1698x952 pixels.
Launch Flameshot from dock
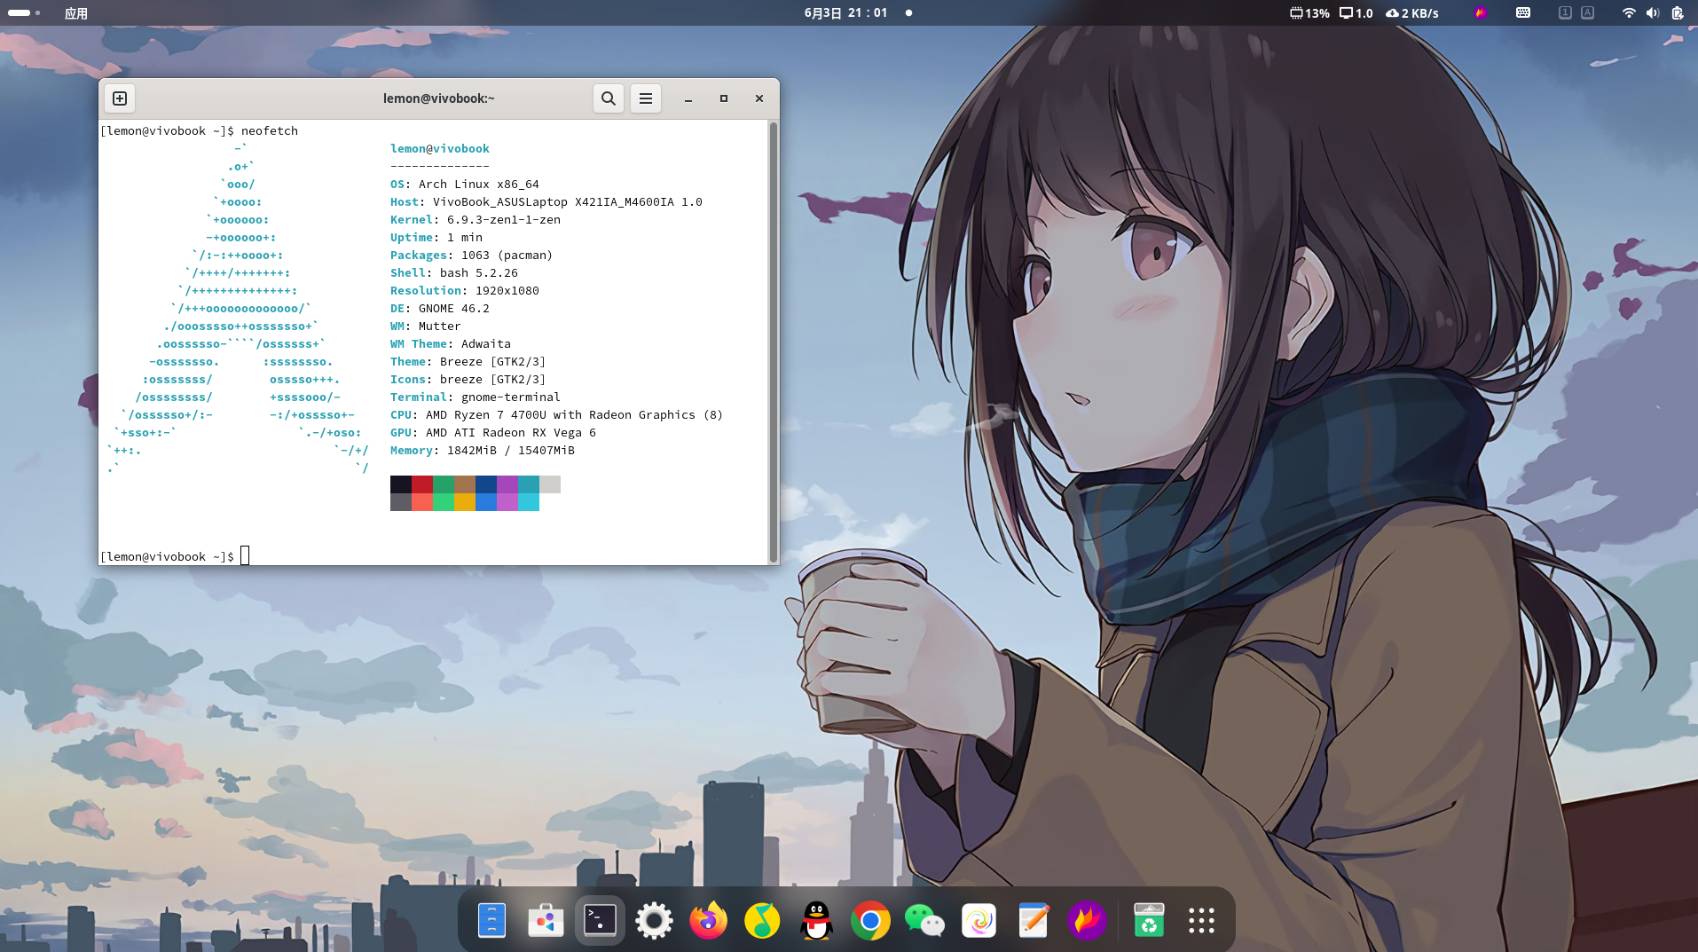1087,921
